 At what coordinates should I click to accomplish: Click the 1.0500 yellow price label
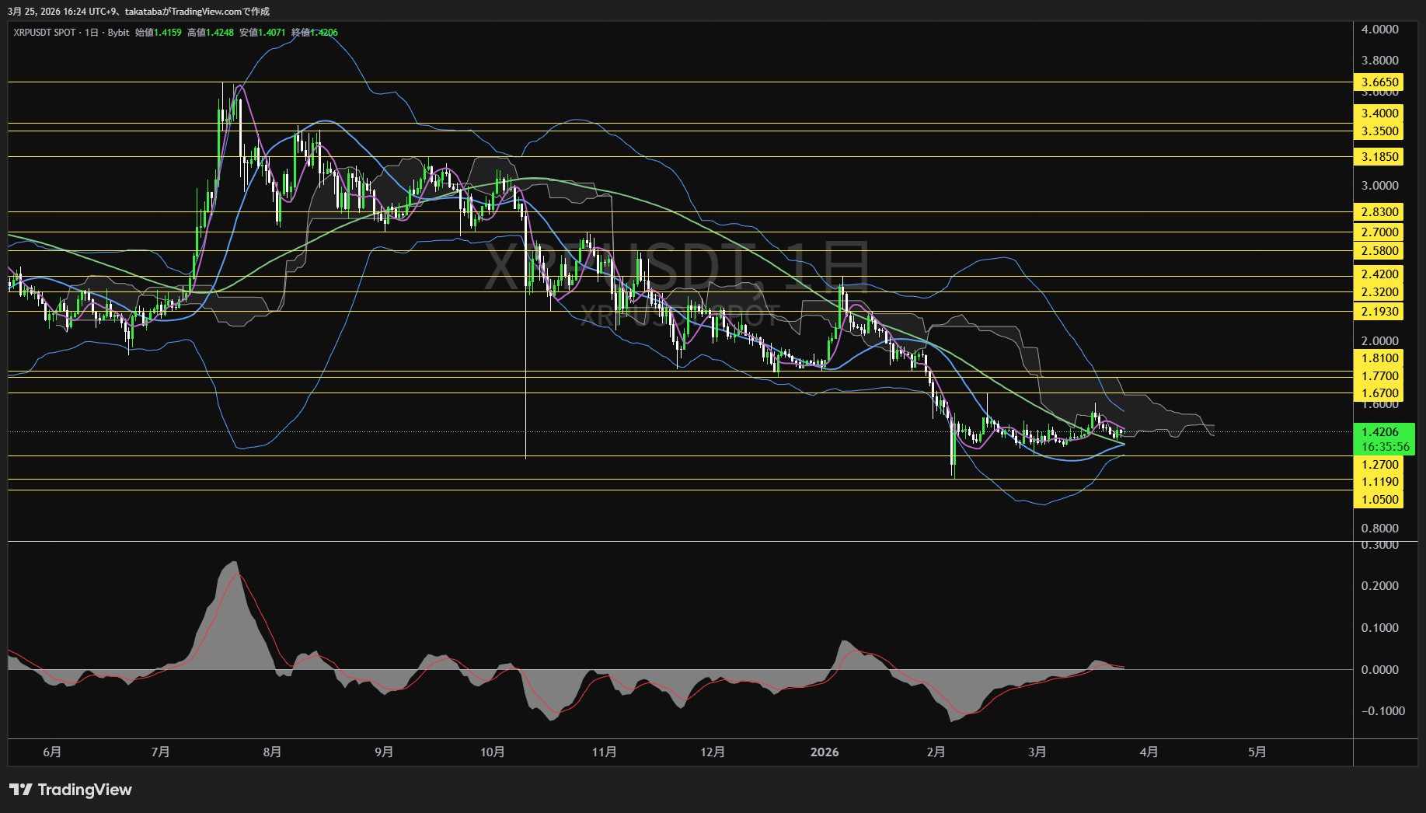coord(1379,500)
